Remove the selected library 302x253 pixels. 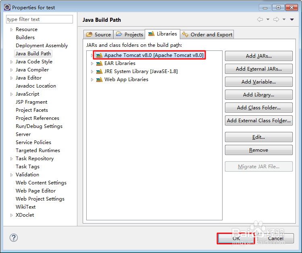(x=259, y=150)
